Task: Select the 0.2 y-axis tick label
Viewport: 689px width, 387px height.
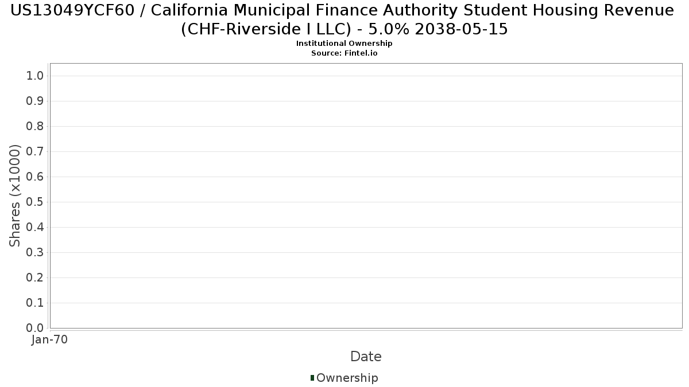Action: [35, 278]
